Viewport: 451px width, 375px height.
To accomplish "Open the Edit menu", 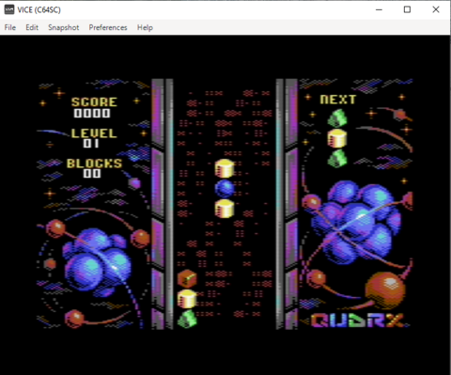I will click(32, 27).
